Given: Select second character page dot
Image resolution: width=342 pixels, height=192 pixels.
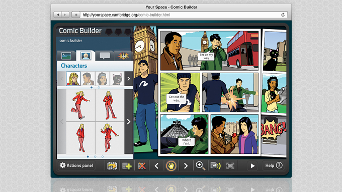Looking at the screenshot, I should coord(99,87).
